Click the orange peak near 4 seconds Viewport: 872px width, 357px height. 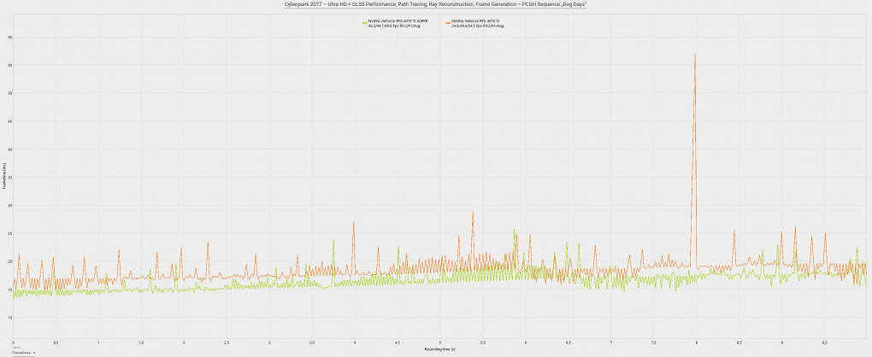coord(353,223)
